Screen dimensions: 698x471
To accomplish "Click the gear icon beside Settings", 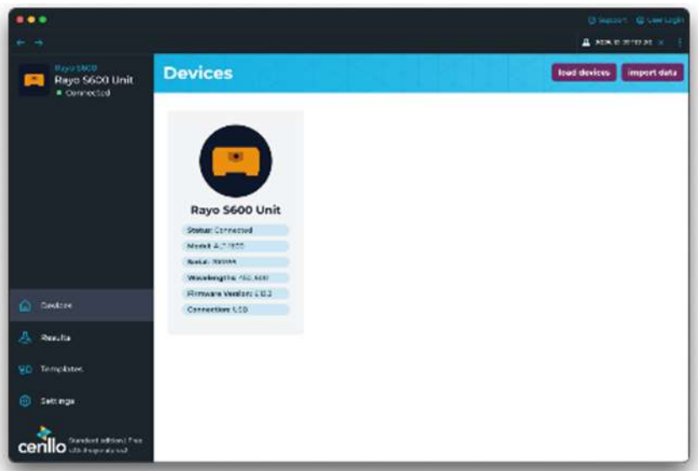I will 25,401.
